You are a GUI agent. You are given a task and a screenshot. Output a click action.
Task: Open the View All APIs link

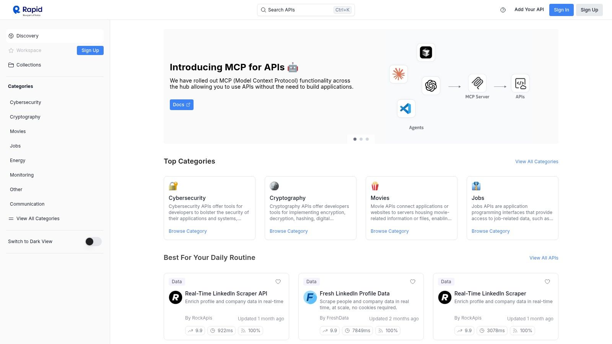544,258
